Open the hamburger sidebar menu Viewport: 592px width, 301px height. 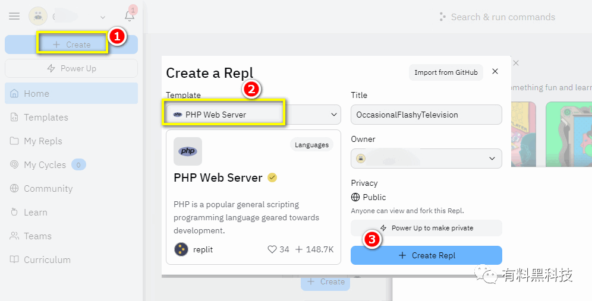click(x=14, y=17)
